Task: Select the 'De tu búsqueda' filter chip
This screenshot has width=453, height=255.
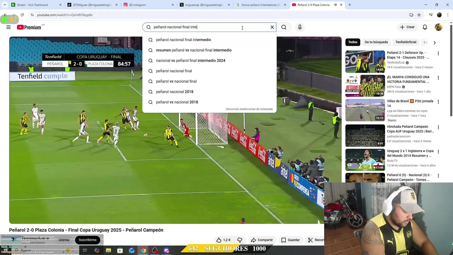Action: [376, 42]
